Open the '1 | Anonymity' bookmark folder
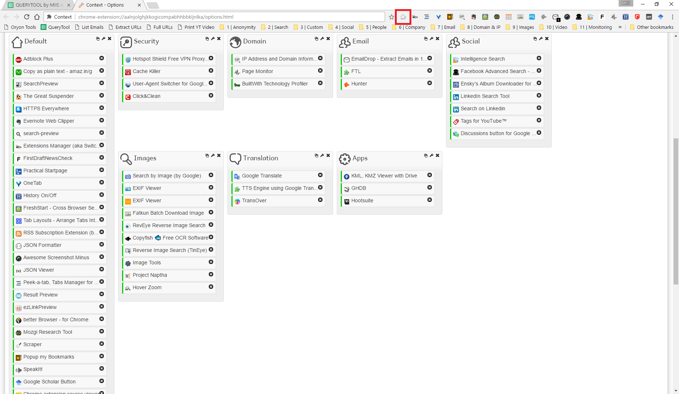Image resolution: width=679 pixels, height=394 pixels. pos(238,27)
